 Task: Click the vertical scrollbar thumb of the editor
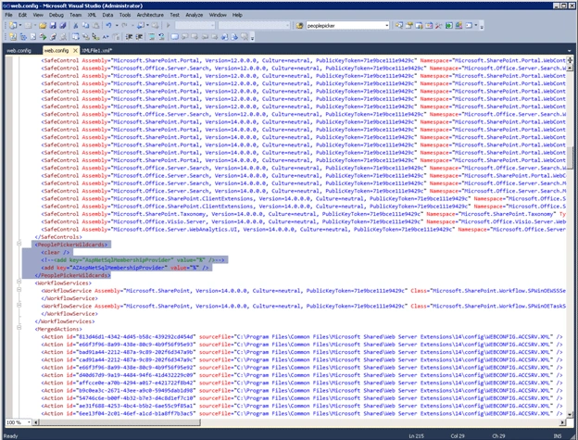570,158
